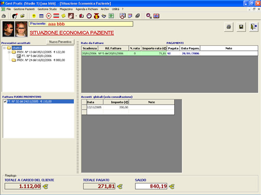The image size is (261, 195).
Task: Click the Importo rata column header
Action: point(154,48)
